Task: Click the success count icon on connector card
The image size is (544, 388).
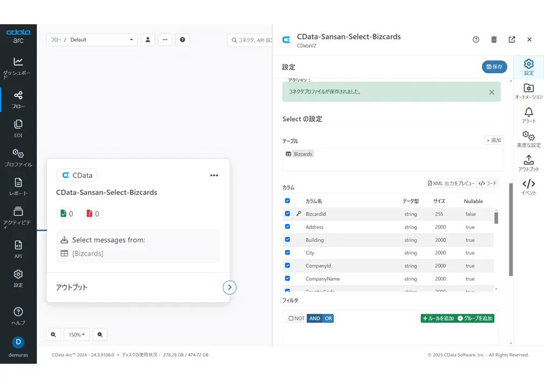Action: [x=63, y=213]
